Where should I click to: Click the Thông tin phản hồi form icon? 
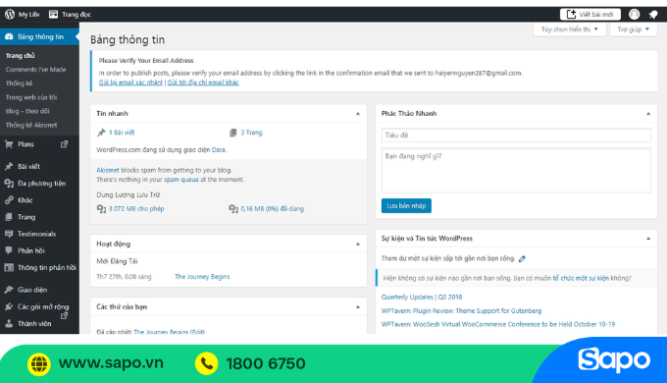coord(9,267)
